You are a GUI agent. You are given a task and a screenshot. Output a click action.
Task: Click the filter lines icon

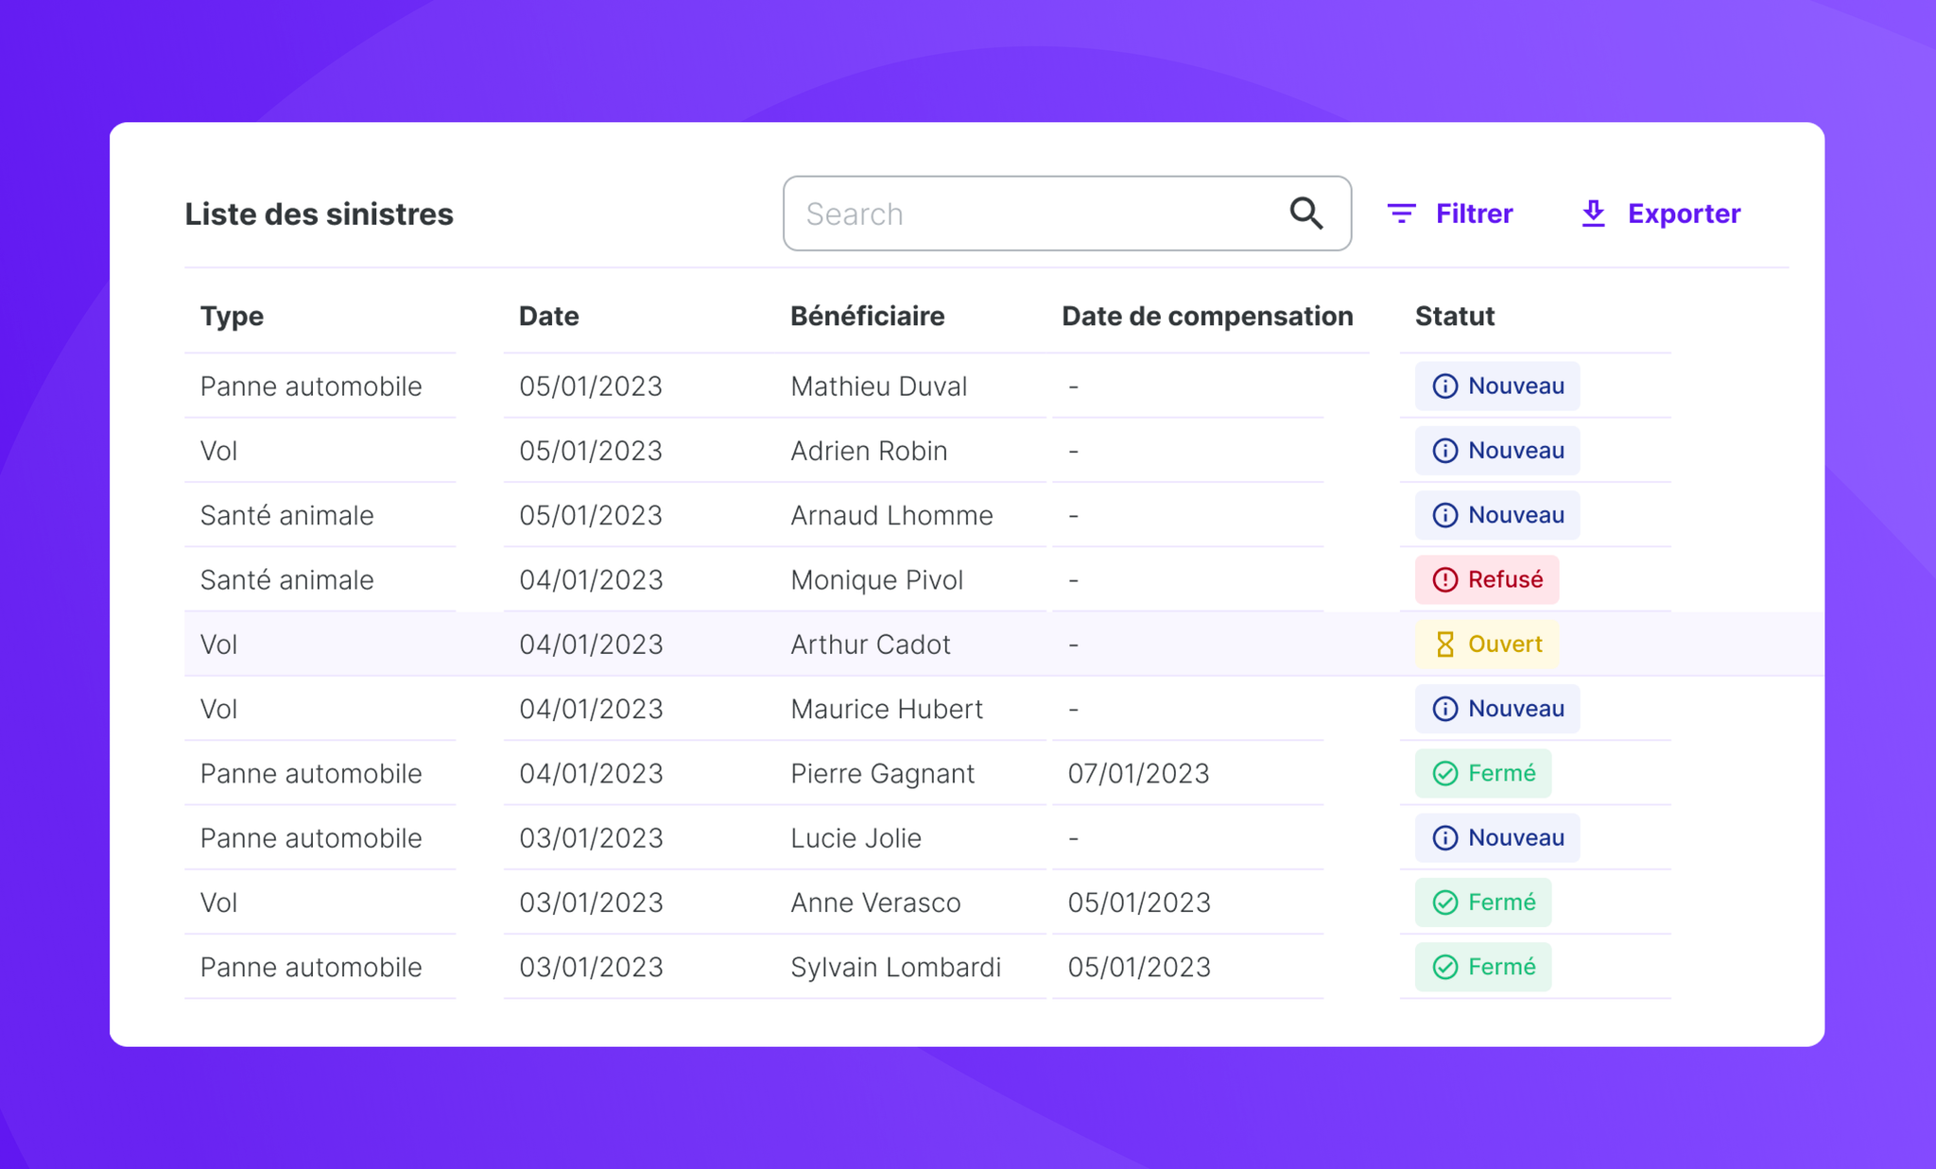click(1401, 214)
